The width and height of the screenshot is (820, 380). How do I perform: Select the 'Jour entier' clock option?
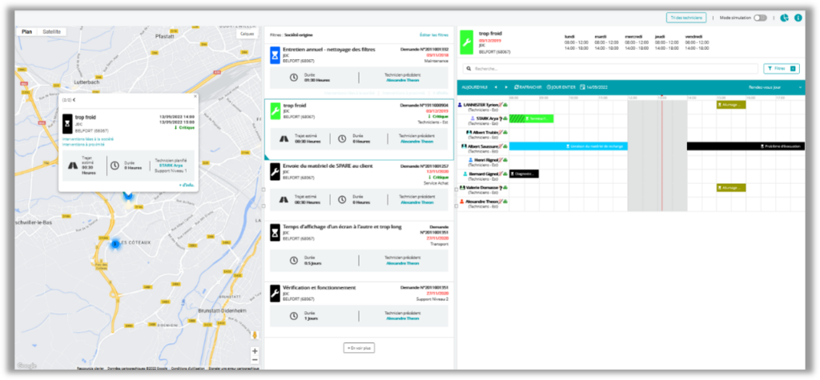(x=561, y=86)
